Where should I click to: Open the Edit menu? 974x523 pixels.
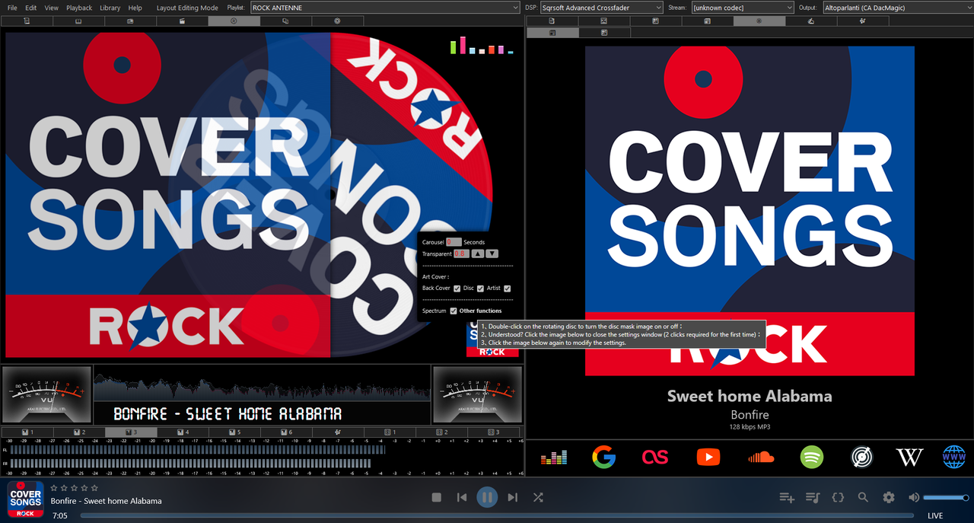point(31,8)
